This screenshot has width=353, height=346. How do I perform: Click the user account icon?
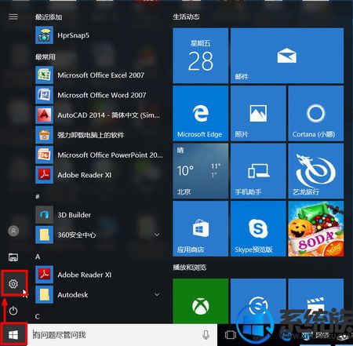coord(13,231)
